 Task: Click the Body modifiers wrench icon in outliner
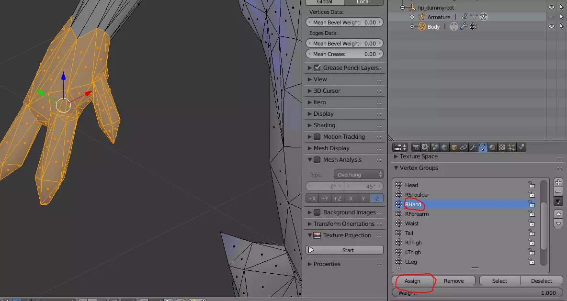[463, 26]
